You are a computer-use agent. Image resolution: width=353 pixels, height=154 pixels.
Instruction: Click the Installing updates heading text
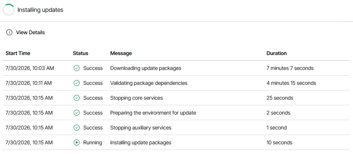click(40, 10)
